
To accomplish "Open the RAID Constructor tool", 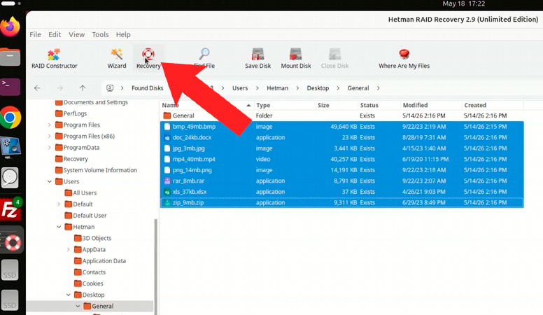I will click(54, 59).
